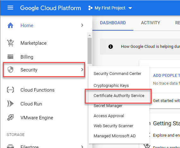
Task: Expand the Security submenu chevron
Action: pyautogui.click(x=82, y=70)
